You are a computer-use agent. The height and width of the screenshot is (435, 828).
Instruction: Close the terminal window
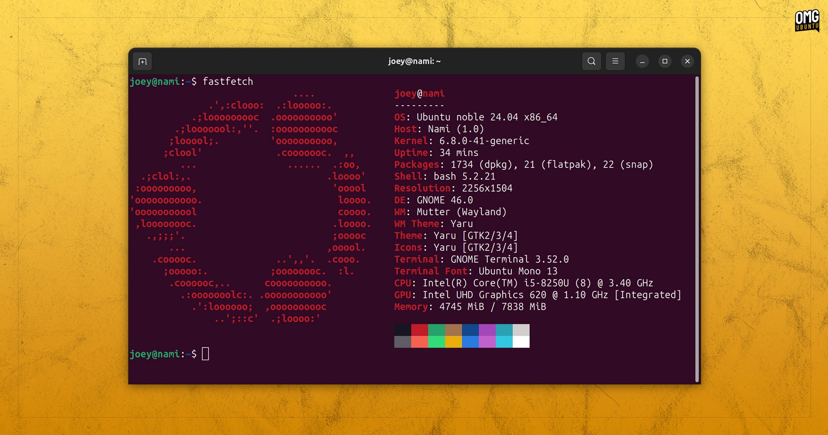(687, 61)
